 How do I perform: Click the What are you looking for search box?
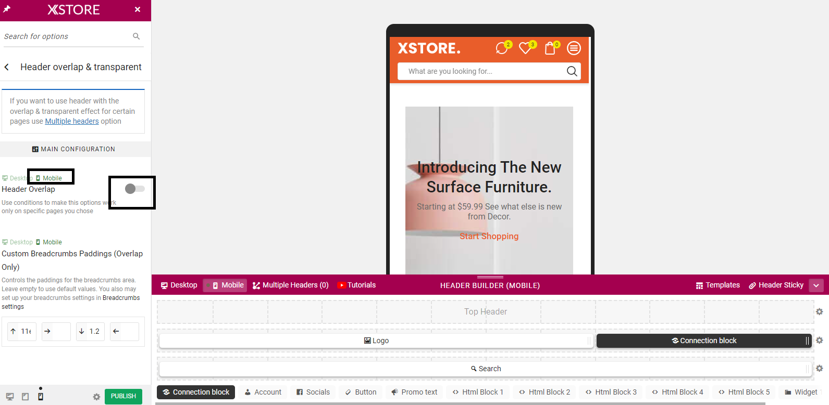tap(489, 71)
